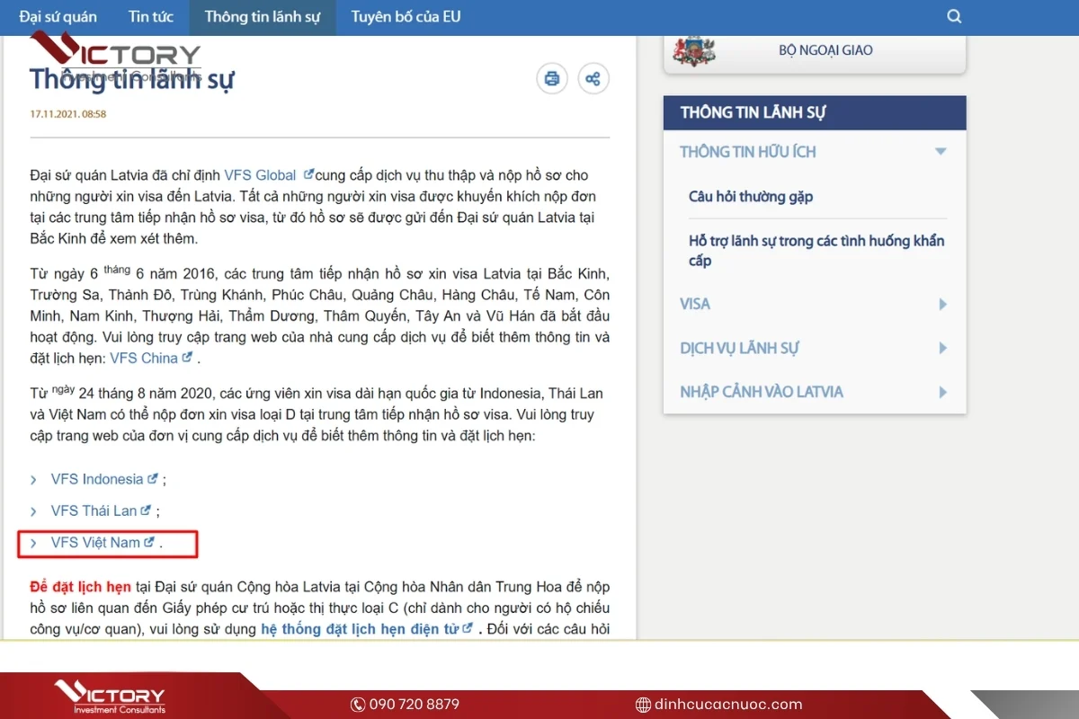This screenshot has width=1079, height=719.
Task: Expand the NHẬP CẢNH VÀO LATVIA arrow
Action: tap(943, 392)
